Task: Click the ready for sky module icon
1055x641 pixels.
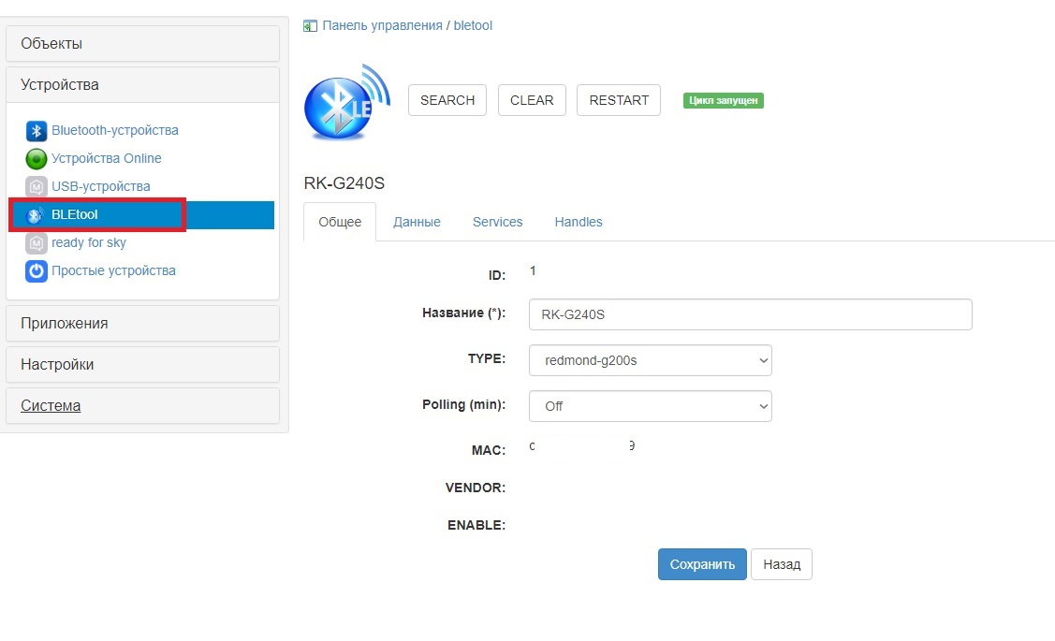Action: [37, 242]
